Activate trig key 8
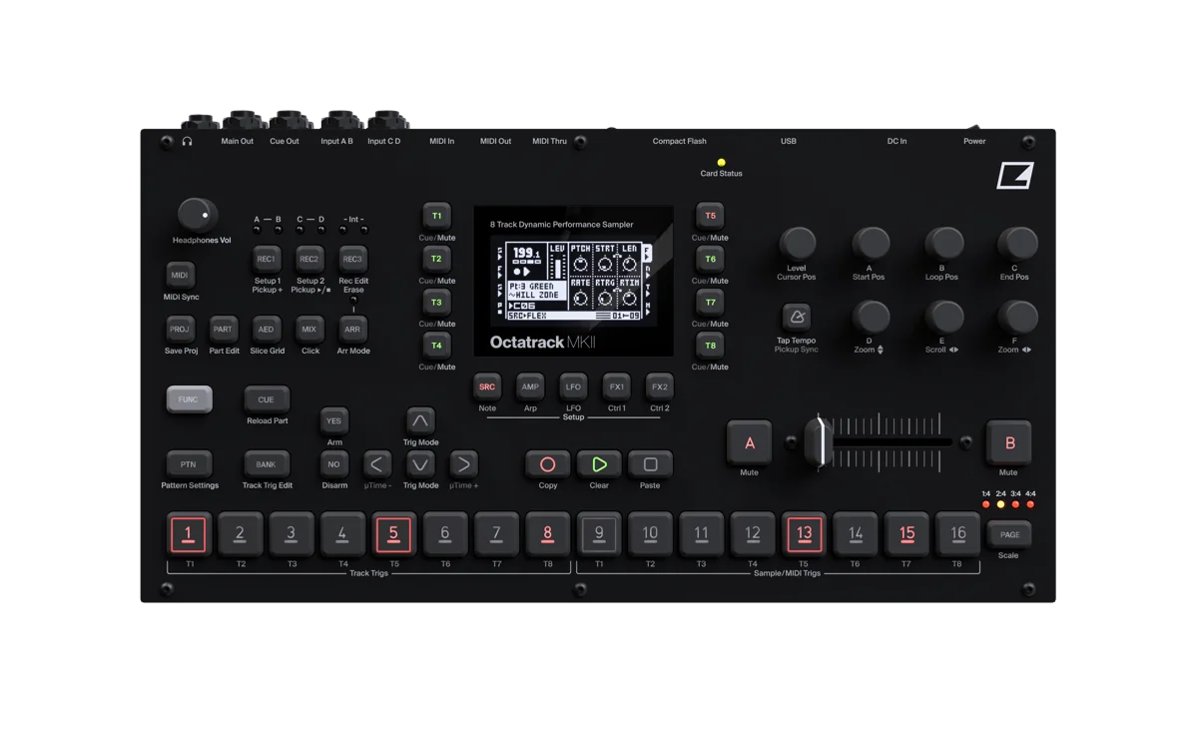The height and width of the screenshot is (756, 1198). tap(547, 534)
